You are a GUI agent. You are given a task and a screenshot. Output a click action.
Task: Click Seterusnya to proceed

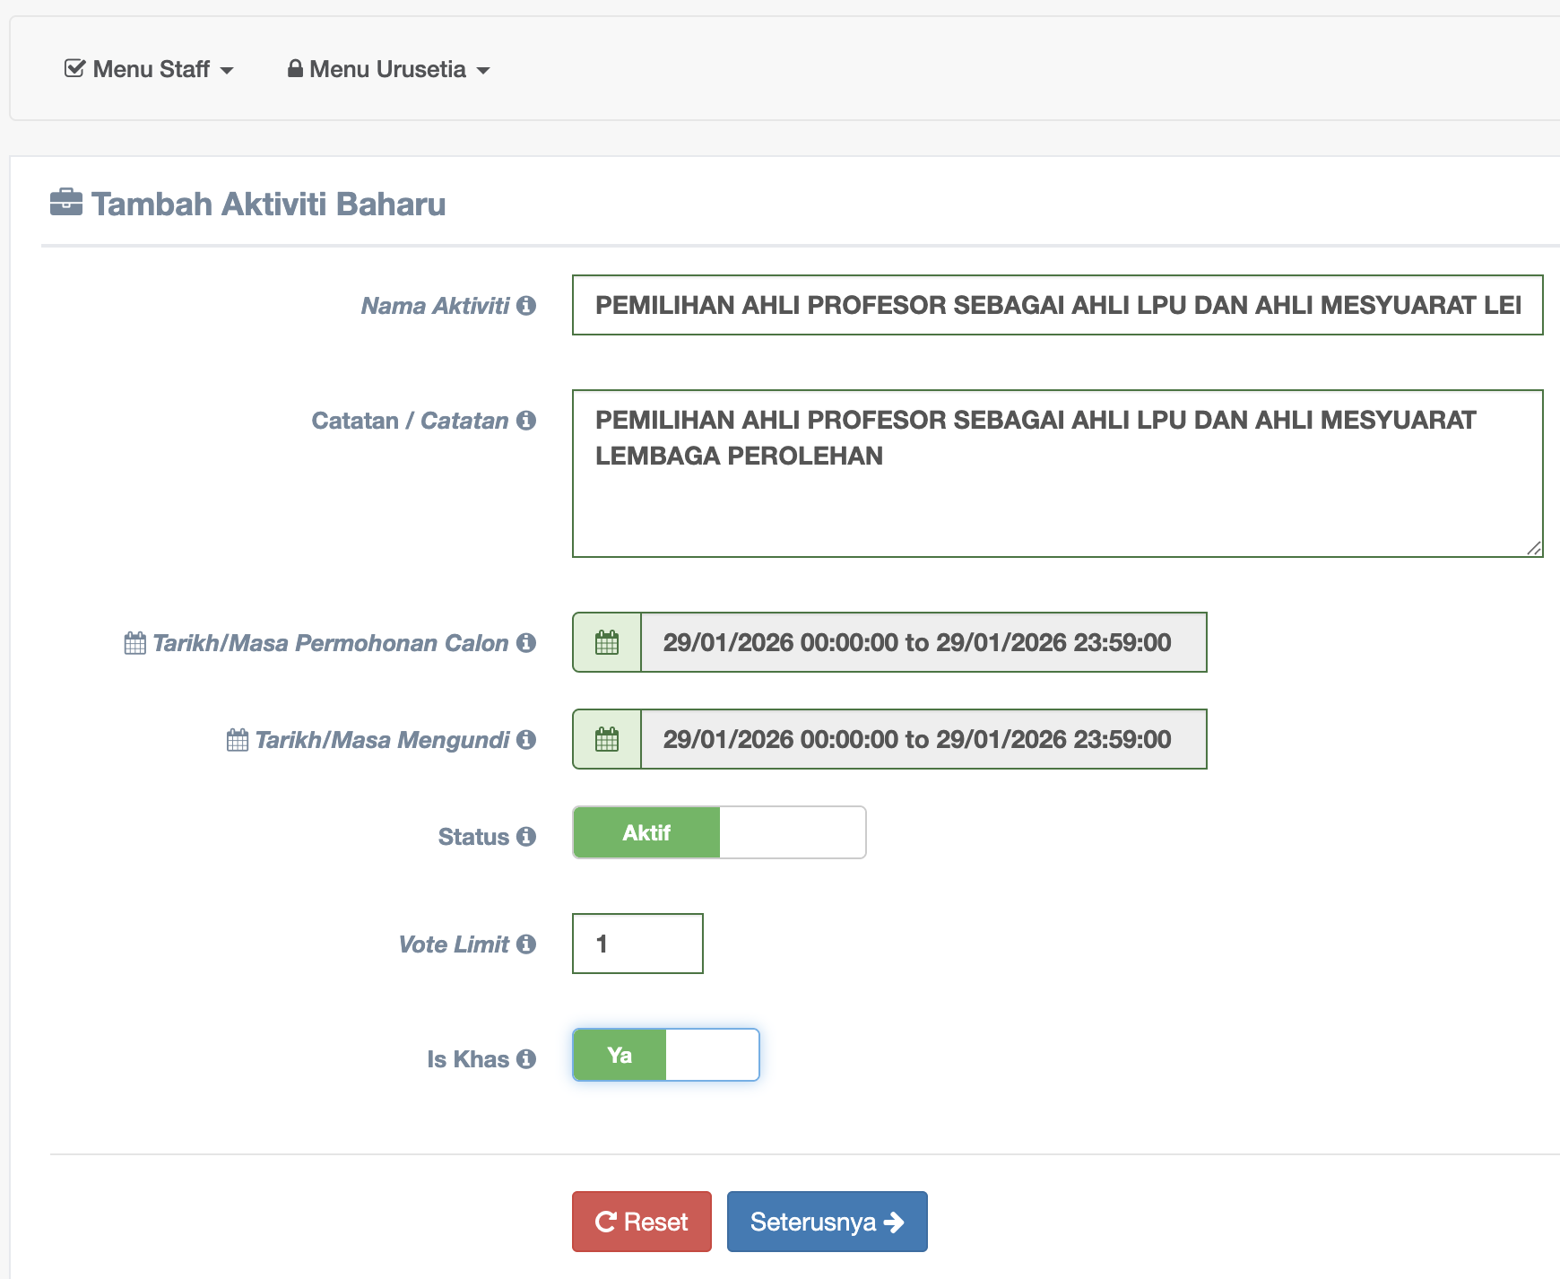click(x=827, y=1222)
